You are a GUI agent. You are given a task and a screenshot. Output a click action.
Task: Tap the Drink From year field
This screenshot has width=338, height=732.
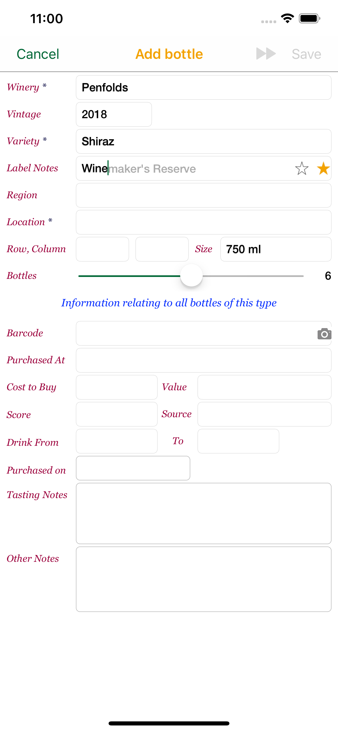[x=116, y=441]
